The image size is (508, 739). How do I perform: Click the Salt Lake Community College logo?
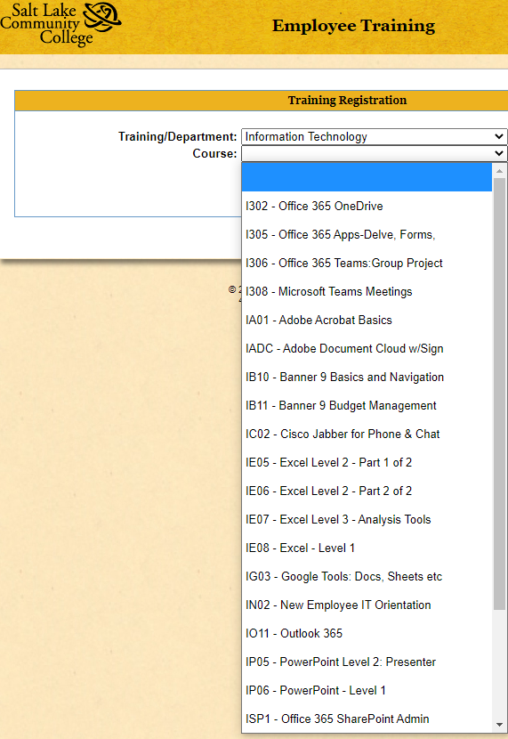60,23
